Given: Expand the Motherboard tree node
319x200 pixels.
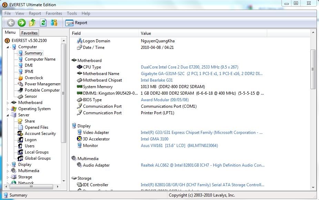Looking at the screenshot, I should tap(8, 103).
